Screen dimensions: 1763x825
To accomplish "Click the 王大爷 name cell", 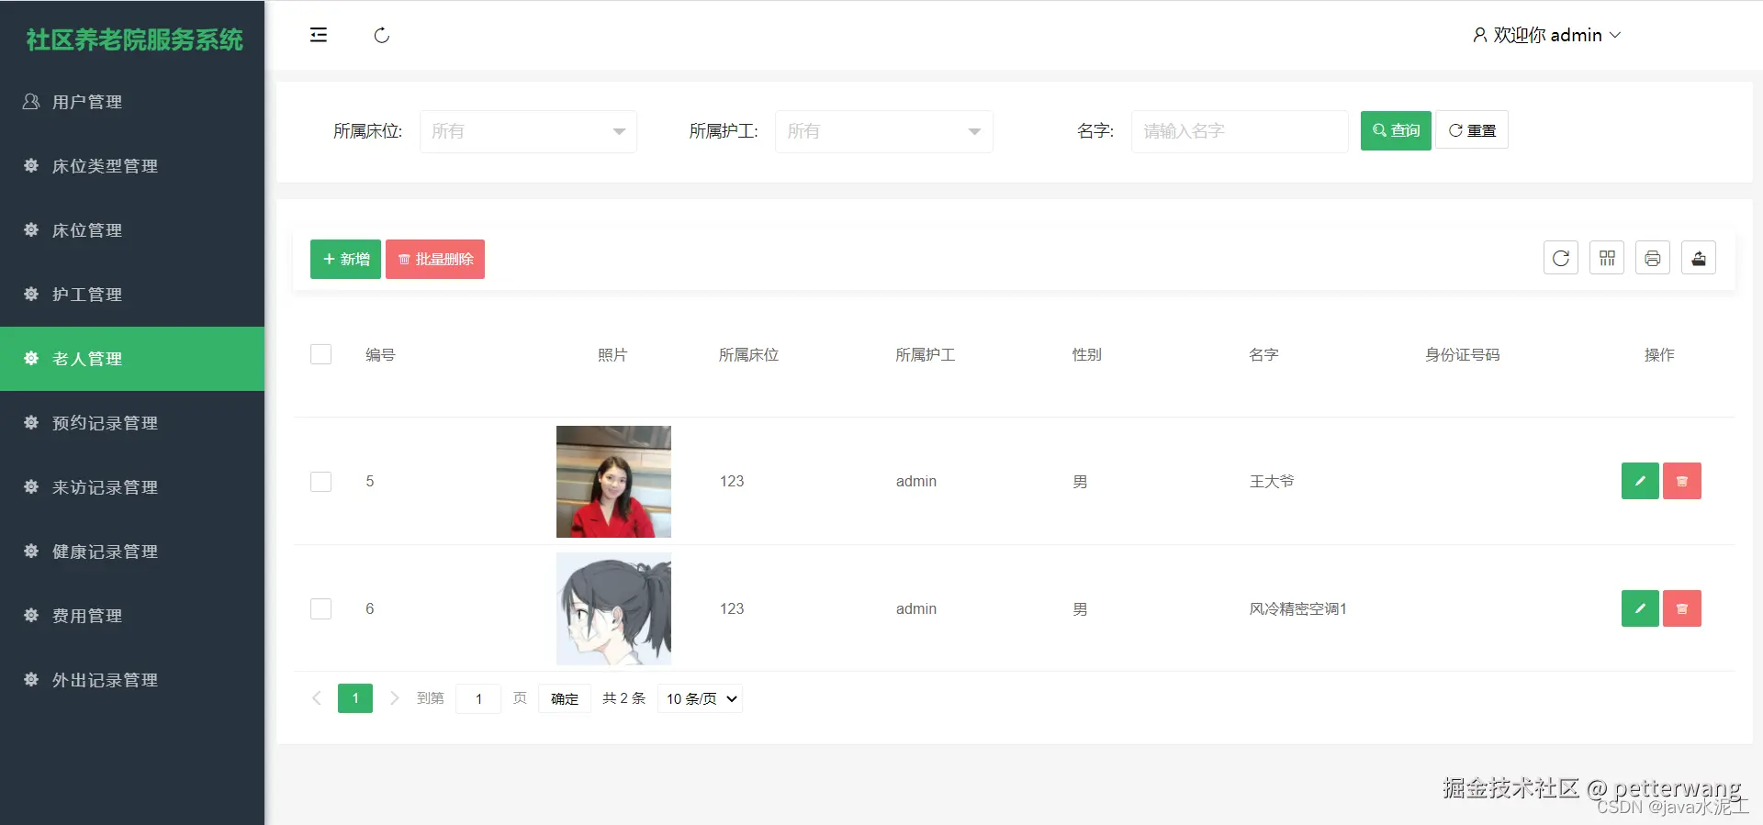I will 1272,482.
